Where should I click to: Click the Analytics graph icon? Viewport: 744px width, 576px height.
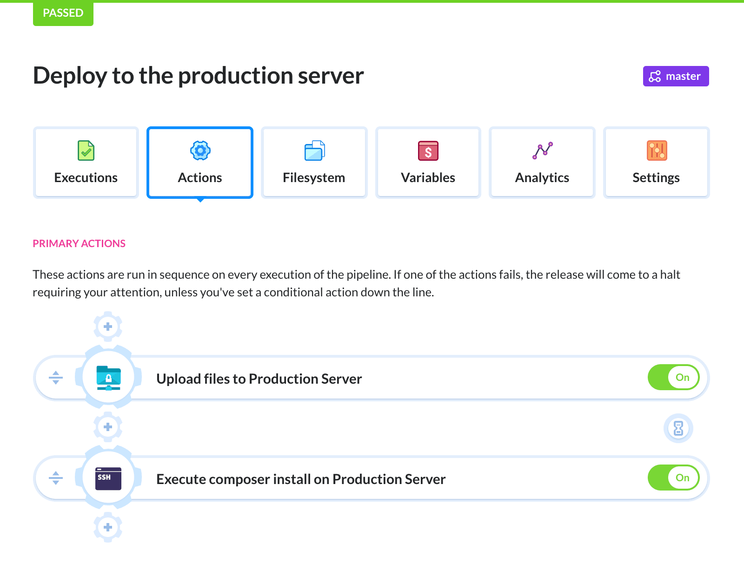(x=542, y=151)
